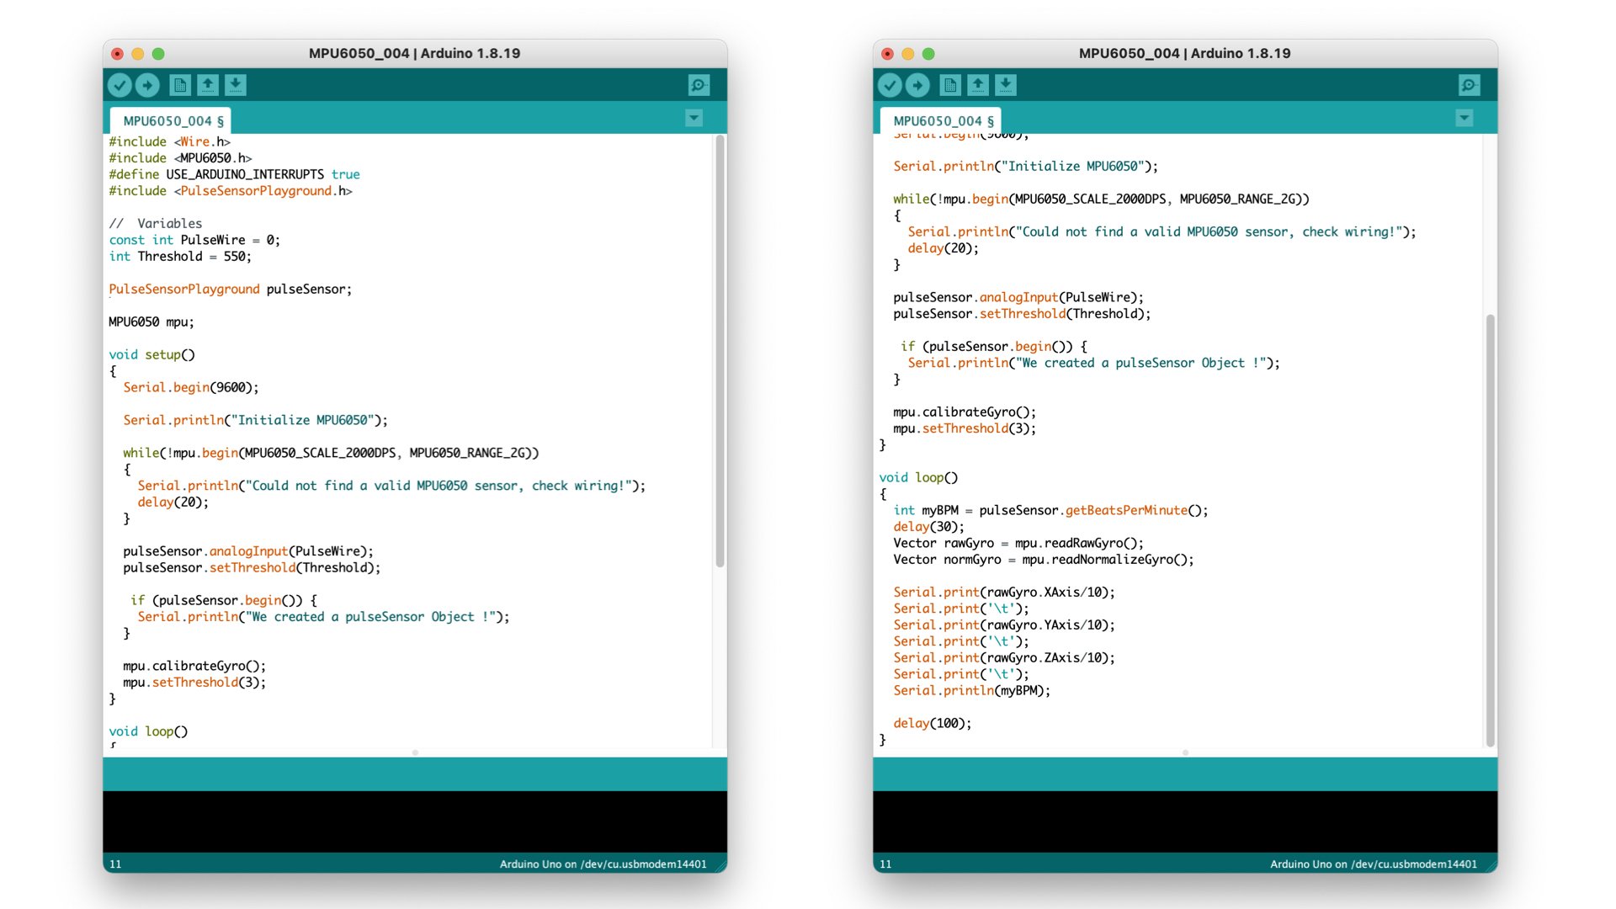Click Verify button in left Arduino window

pos(120,85)
